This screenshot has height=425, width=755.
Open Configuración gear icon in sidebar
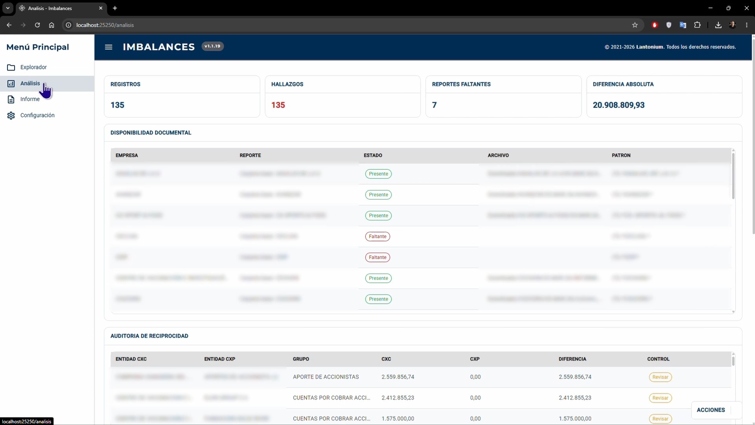pos(11,115)
